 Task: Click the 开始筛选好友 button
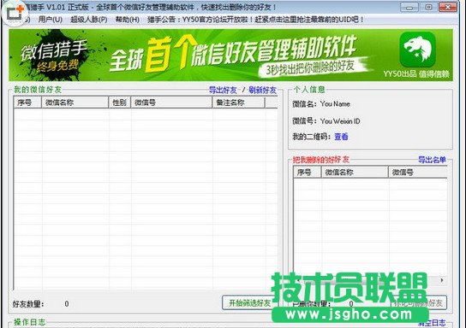click(x=249, y=303)
